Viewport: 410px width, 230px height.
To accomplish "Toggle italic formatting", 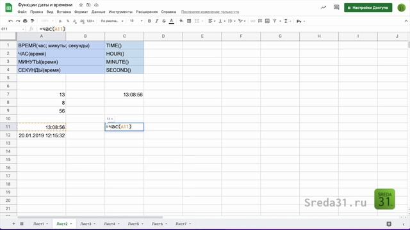I will point(156,21).
